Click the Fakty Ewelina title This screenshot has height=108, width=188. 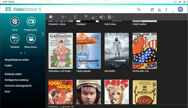pos(139,24)
